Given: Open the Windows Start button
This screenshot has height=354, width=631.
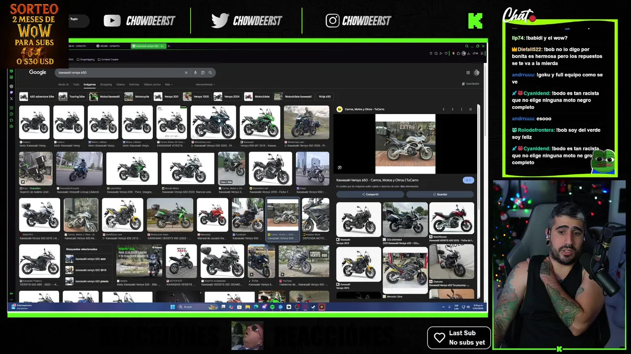Looking at the screenshot, I should coord(173,307).
